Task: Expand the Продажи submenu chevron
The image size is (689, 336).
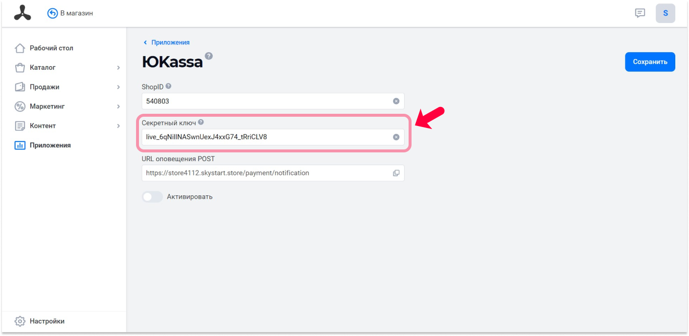Action: [118, 87]
